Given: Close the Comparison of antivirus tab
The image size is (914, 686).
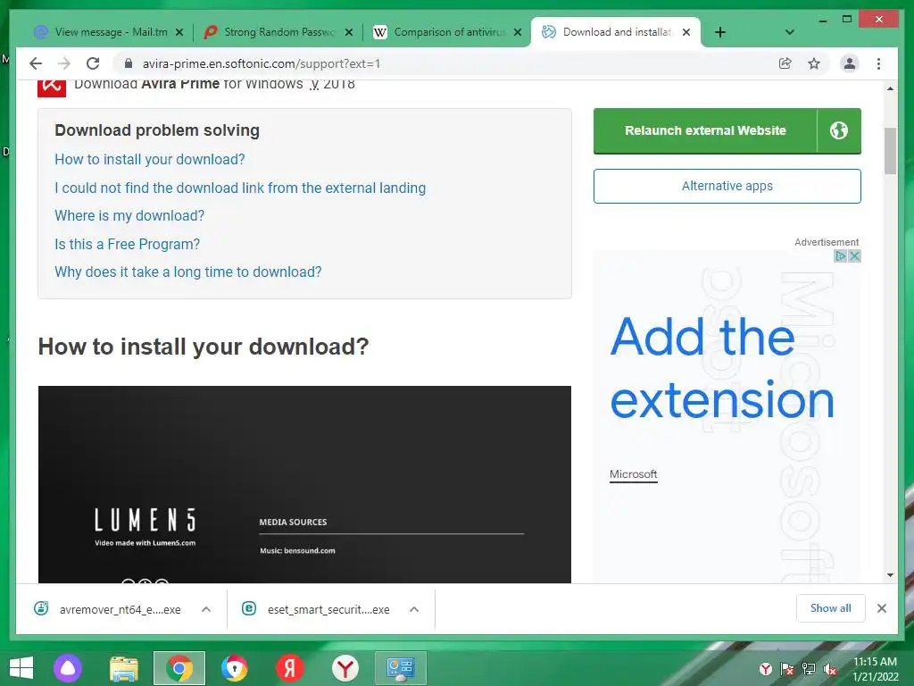Looking at the screenshot, I should (518, 32).
